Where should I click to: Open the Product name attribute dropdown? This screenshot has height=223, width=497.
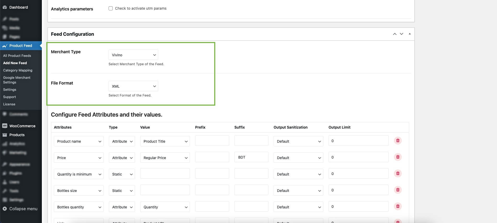[x=79, y=141]
